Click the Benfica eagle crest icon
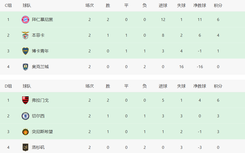Screen dimensions: 245x153 tap(25, 35)
